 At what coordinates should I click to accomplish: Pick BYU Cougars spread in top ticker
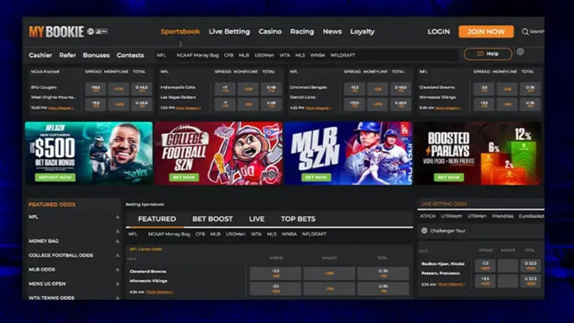click(95, 89)
